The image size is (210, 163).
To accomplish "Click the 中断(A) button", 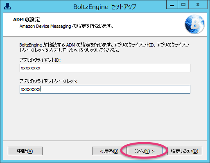I will pyautogui.click(x=25, y=151).
